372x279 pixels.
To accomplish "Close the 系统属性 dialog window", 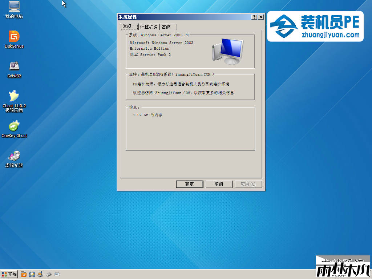I will pyautogui.click(x=260, y=17).
